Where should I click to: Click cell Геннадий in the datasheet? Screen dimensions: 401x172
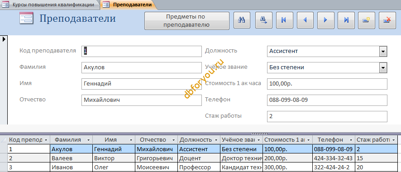(x=114, y=149)
